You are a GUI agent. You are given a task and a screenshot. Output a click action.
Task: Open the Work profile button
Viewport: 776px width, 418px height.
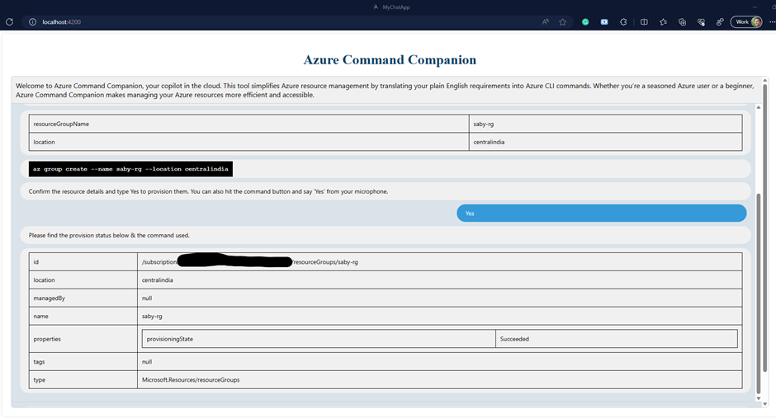pyautogui.click(x=747, y=21)
